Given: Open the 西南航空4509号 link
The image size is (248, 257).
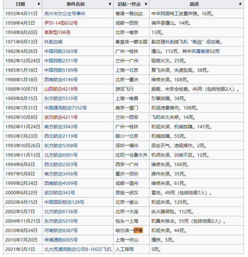Looking at the screenshot, I should (61, 183).
